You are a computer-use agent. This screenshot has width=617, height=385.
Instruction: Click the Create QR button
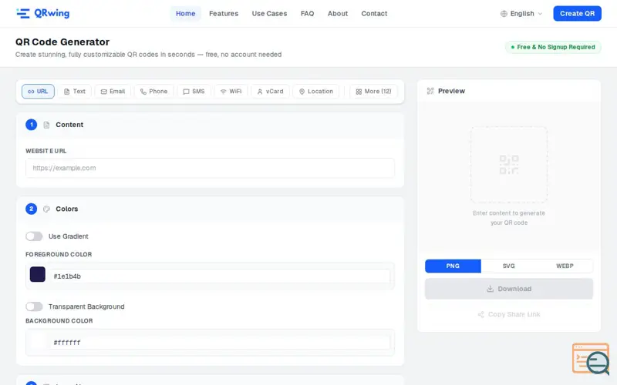point(577,14)
